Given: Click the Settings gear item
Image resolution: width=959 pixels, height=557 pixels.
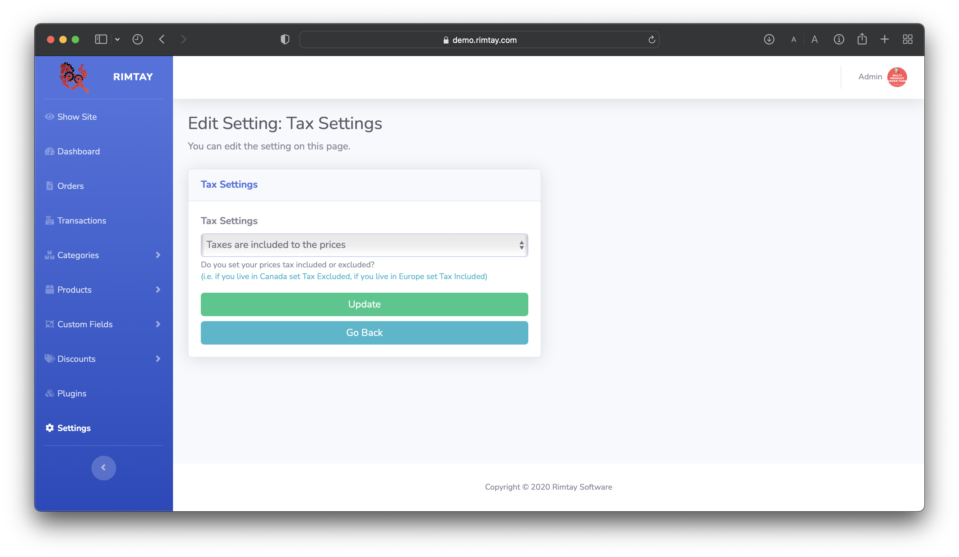Looking at the screenshot, I should [x=74, y=428].
